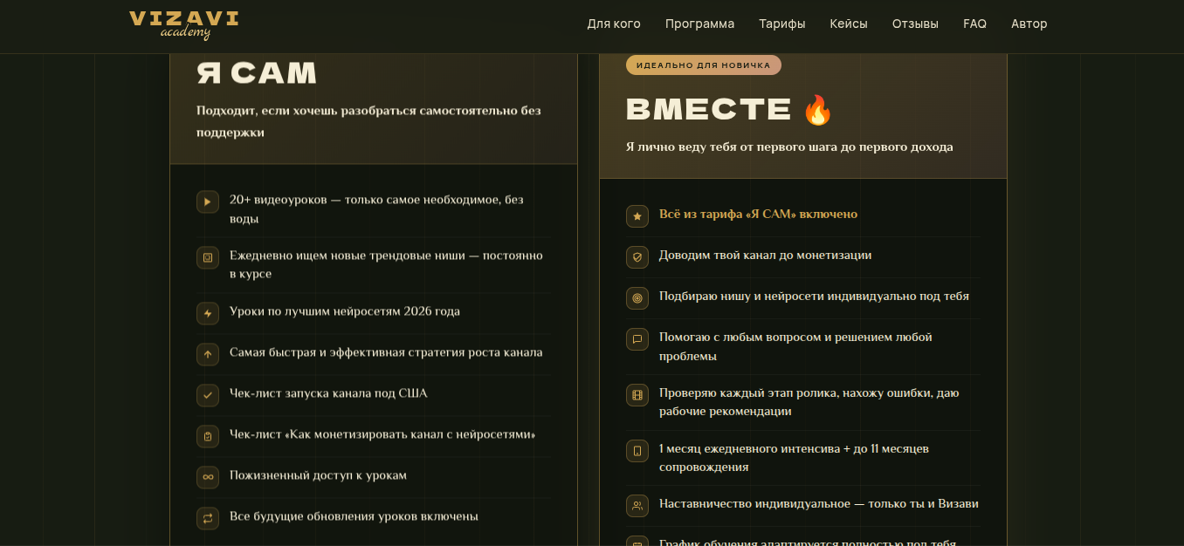The image size is (1184, 546).
Task: Open the Для кого navigation item
Action: pyautogui.click(x=614, y=24)
